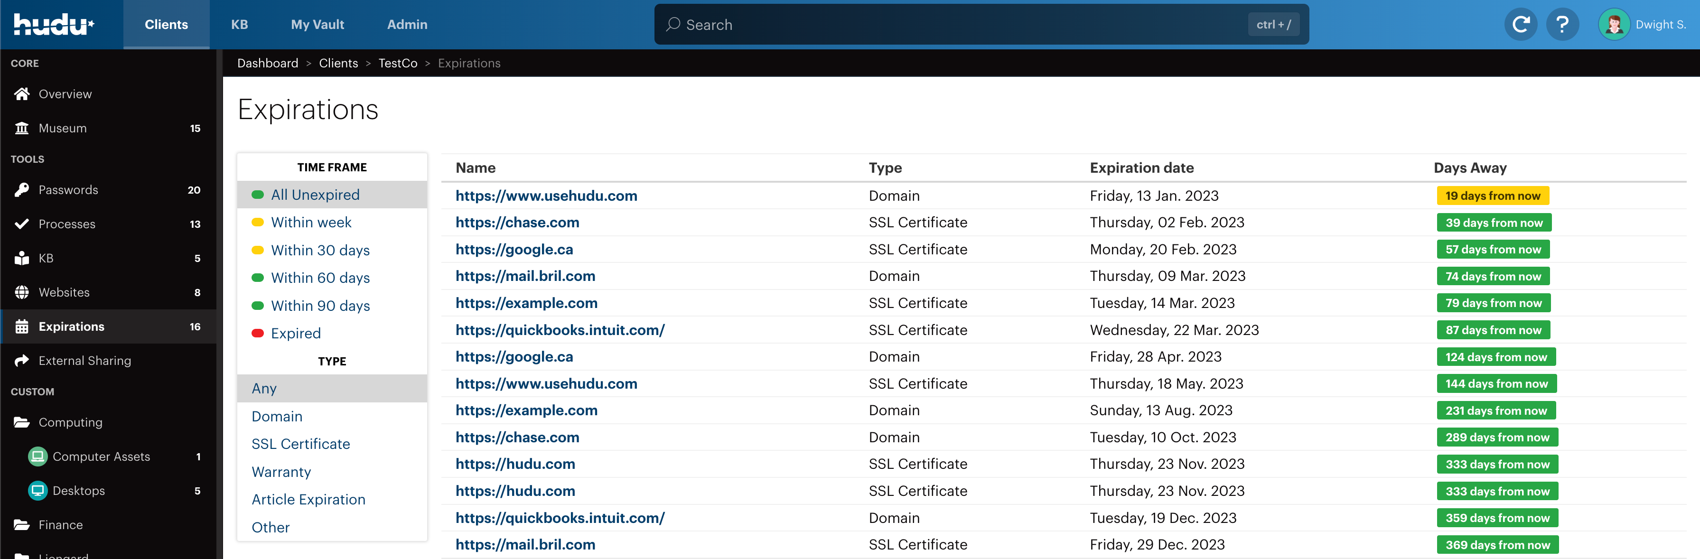Viewport: 1700px width, 559px height.
Task: Open https://www.usehudu.com Domain row link
Action: coord(546,196)
